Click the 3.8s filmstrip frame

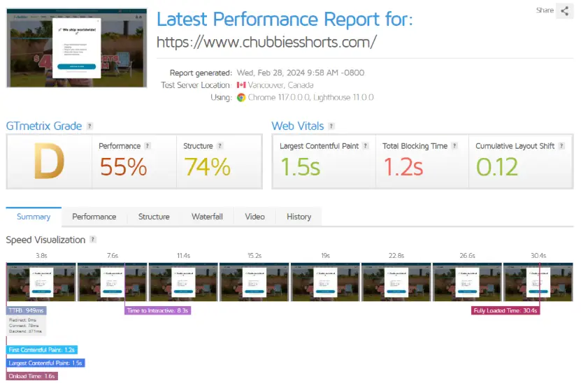[41, 282]
